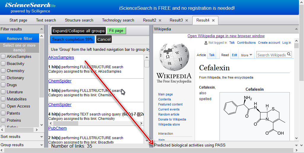Image resolution: width=304 pixels, height=153 pixels.
Task: Expand Predicted biological activities using PASS
Action: point(296,145)
